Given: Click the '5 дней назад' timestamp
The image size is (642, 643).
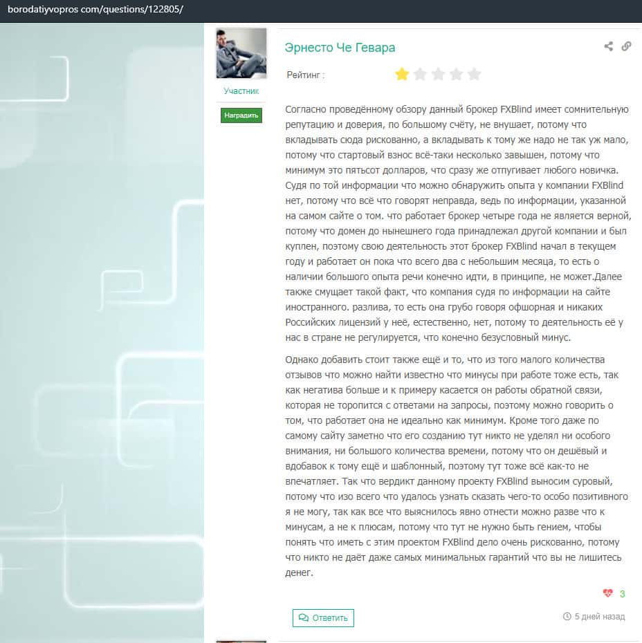Looking at the screenshot, I should click(x=600, y=616).
